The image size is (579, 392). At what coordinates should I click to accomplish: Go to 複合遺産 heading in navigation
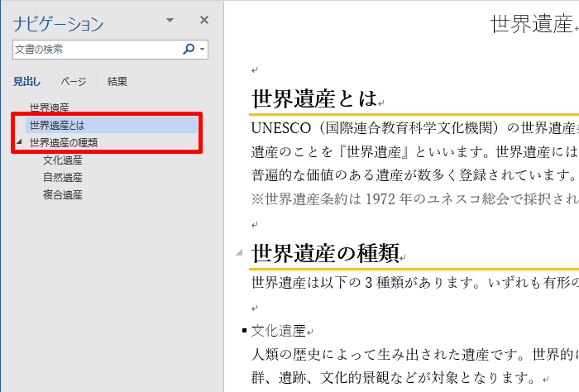pyautogui.click(x=63, y=195)
